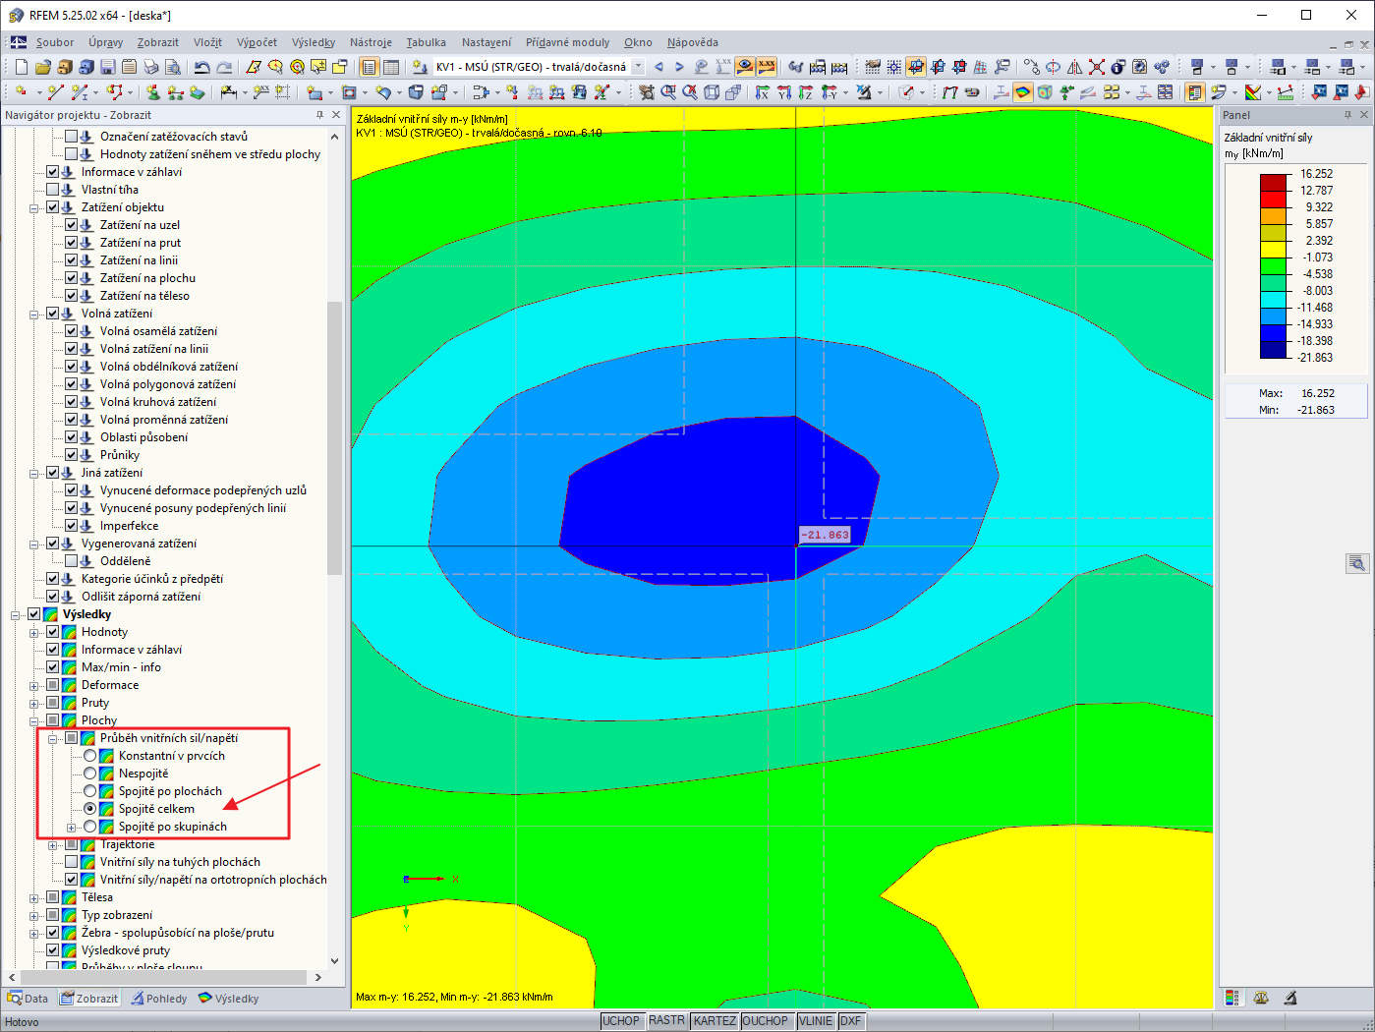This screenshot has width=1375, height=1032.
Task: Toggle the show results eye icon
Action: [x=745, y=67]
